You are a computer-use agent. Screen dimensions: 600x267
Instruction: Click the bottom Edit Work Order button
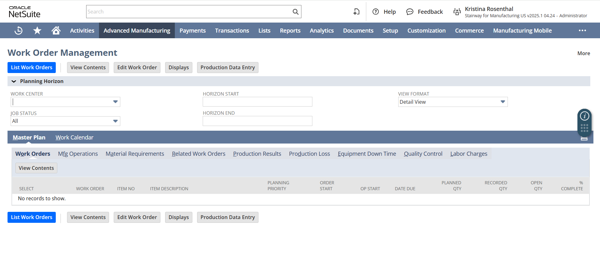[137, 217]
